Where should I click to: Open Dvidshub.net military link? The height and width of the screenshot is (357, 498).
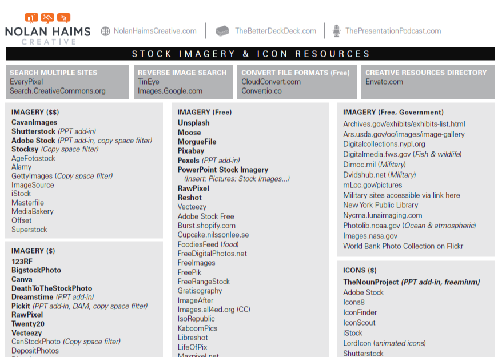coord(364,175)
